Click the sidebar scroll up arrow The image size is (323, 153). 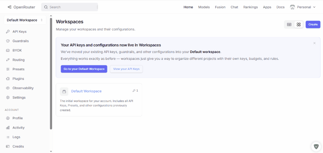click(51, 16)
